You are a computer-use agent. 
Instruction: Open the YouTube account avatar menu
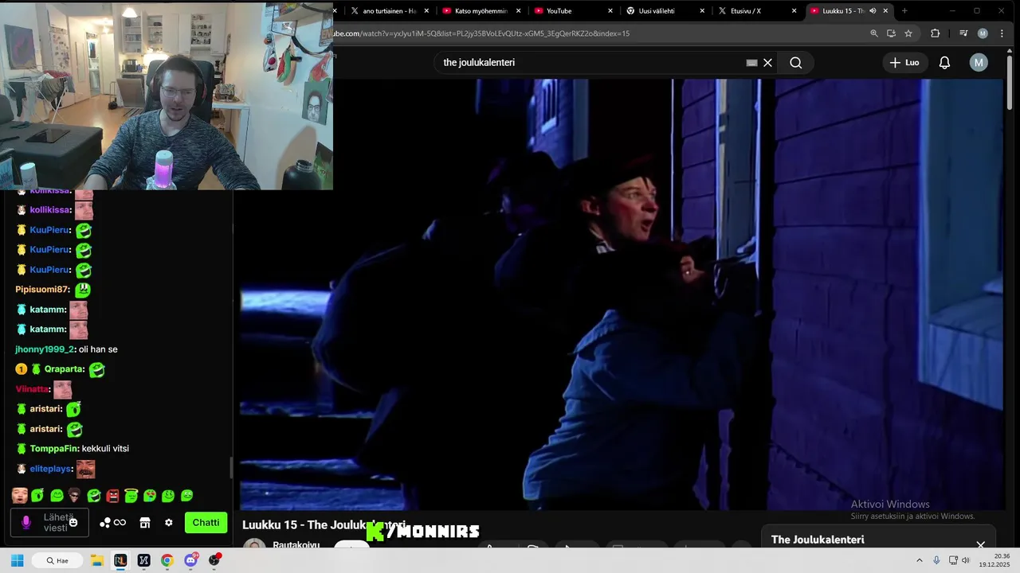point(979,63)
